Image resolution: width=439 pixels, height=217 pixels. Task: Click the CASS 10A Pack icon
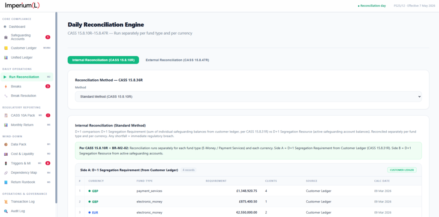tap(6, 115)
